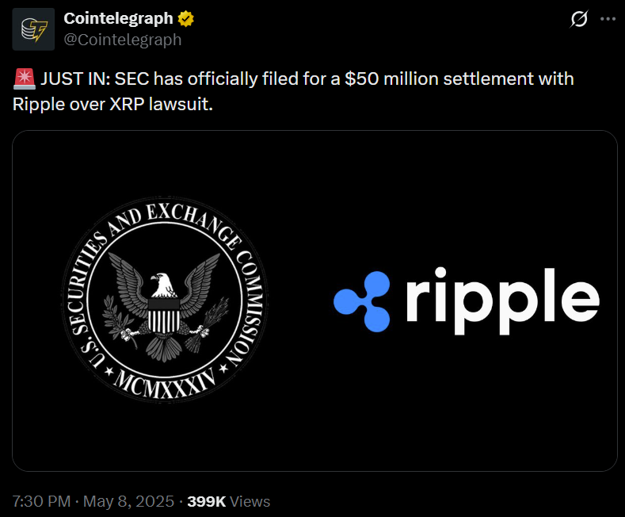Open the Cointelegraph profile avatar
The width and height of the screenshot is (625, 517).
point(34,29)
